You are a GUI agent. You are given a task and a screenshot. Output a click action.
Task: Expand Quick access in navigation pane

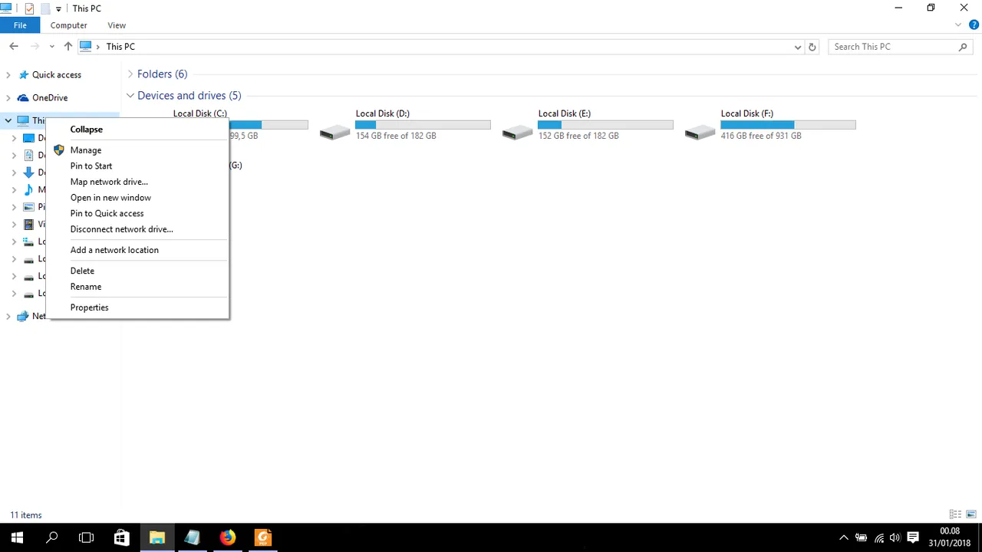8,75
